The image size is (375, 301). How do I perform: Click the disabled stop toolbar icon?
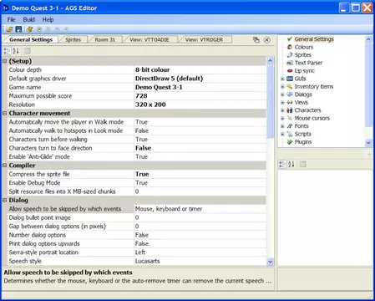pos(66,29)
